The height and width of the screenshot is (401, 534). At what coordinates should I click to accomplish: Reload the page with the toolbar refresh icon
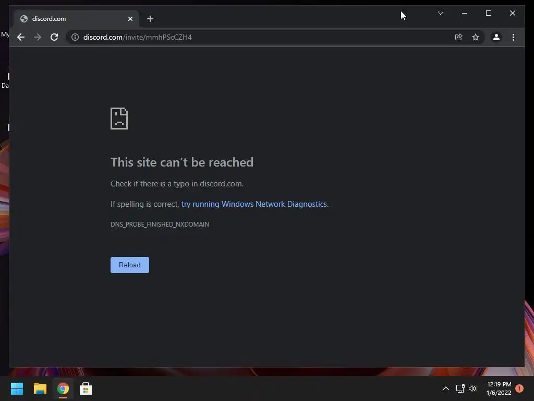click(54, 37)
